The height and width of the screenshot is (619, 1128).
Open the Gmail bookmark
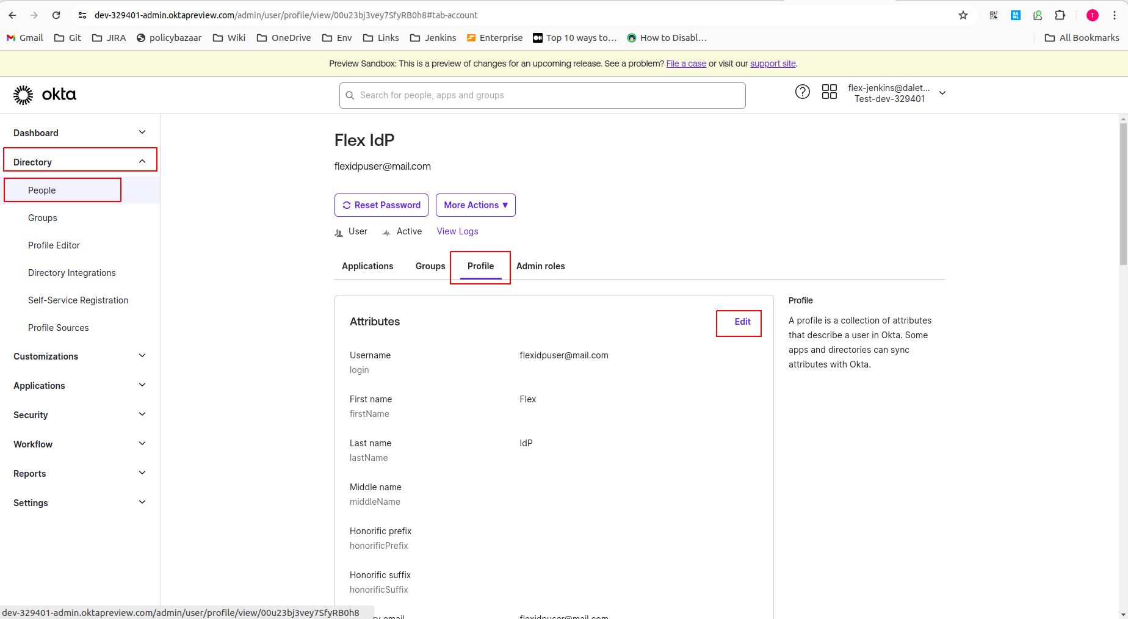click(x=24, y=38)
